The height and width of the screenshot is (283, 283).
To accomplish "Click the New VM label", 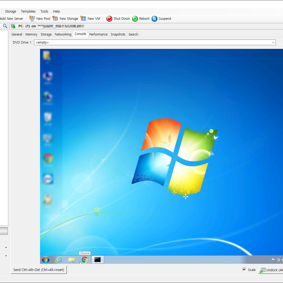I will 94,19.
